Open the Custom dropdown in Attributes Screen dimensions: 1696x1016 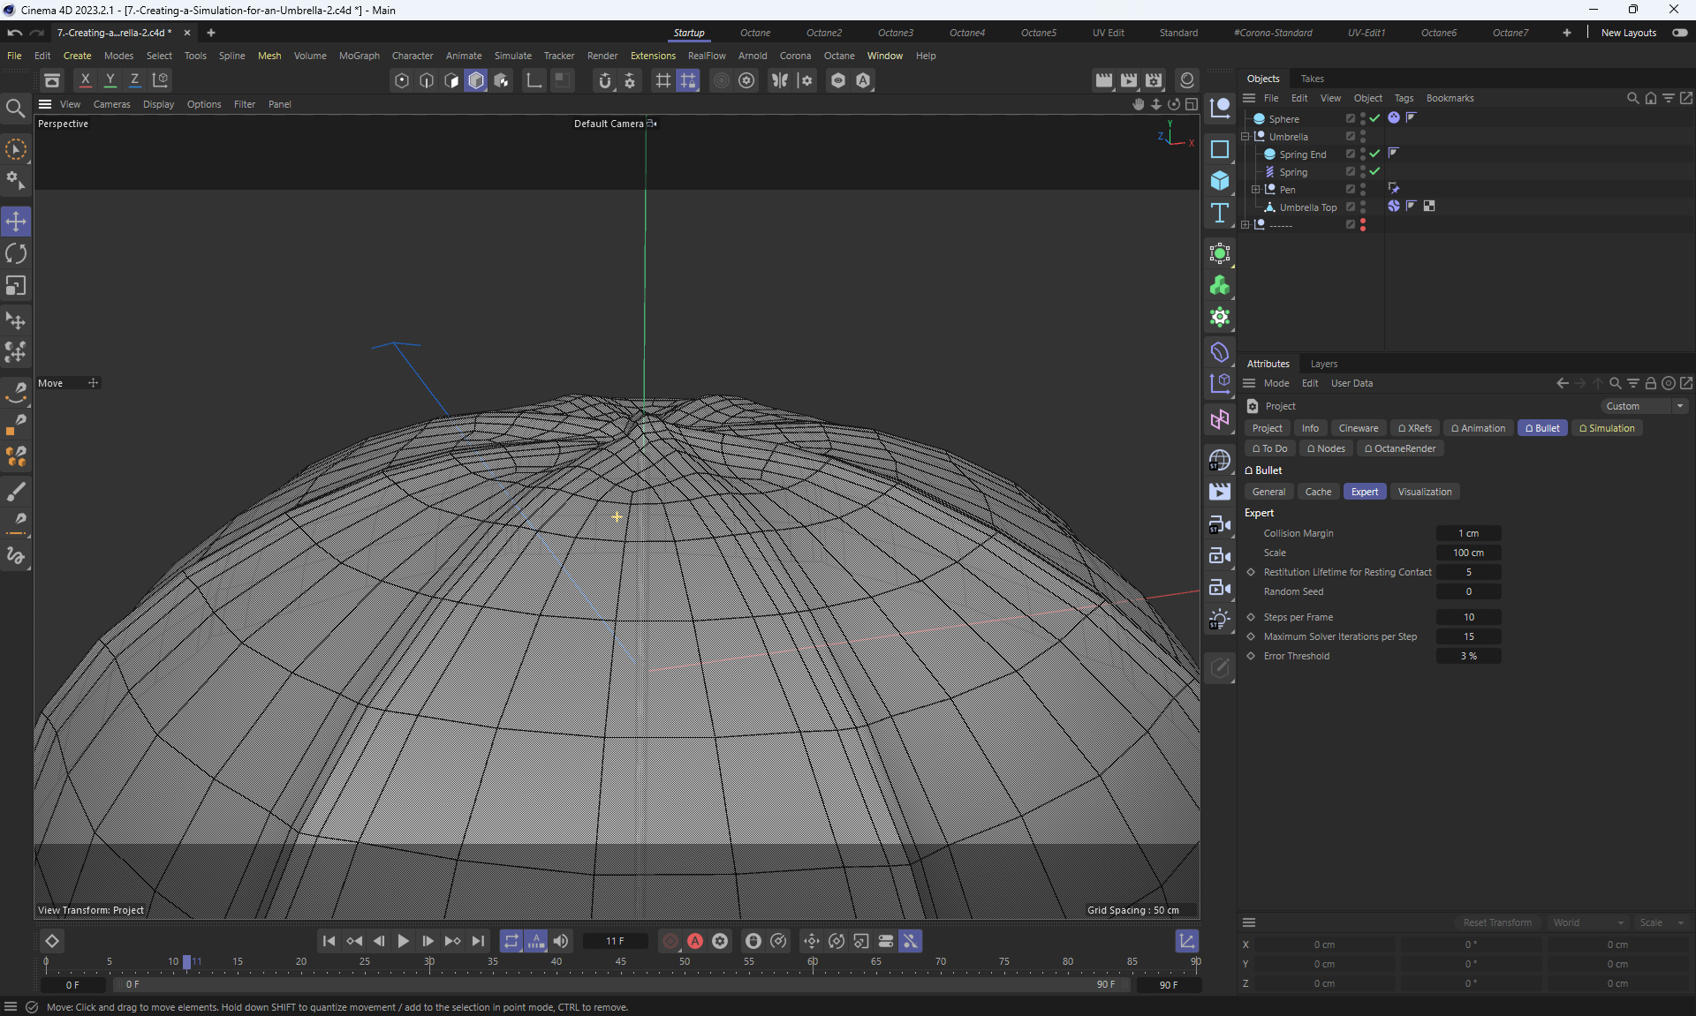pyautogui.click(x=1644, y=406)
